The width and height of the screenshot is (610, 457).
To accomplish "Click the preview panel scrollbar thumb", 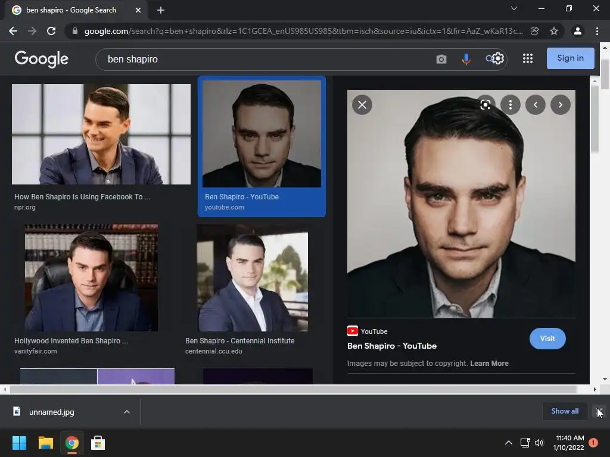I will (x=594, y=118).
